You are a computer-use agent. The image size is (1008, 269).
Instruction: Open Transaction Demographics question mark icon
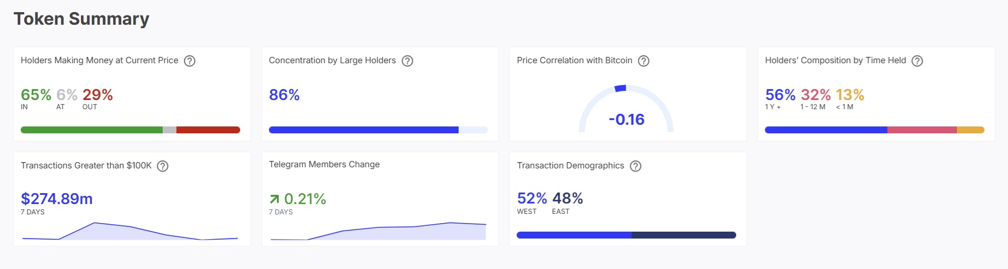[x=636, y=166]
